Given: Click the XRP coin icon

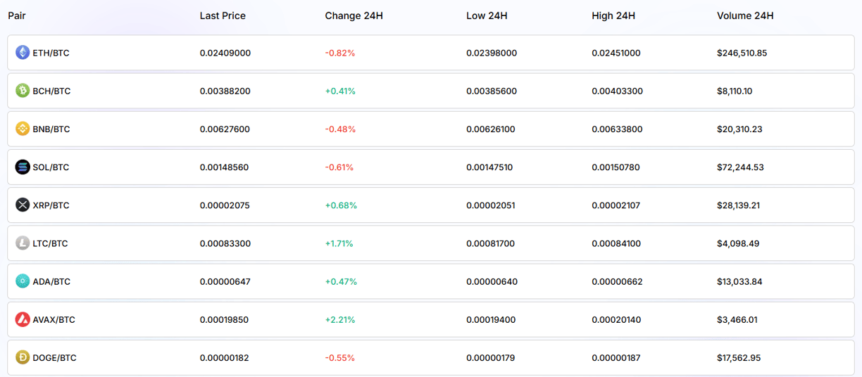Looking at the screenshot, I should [23, 205].
